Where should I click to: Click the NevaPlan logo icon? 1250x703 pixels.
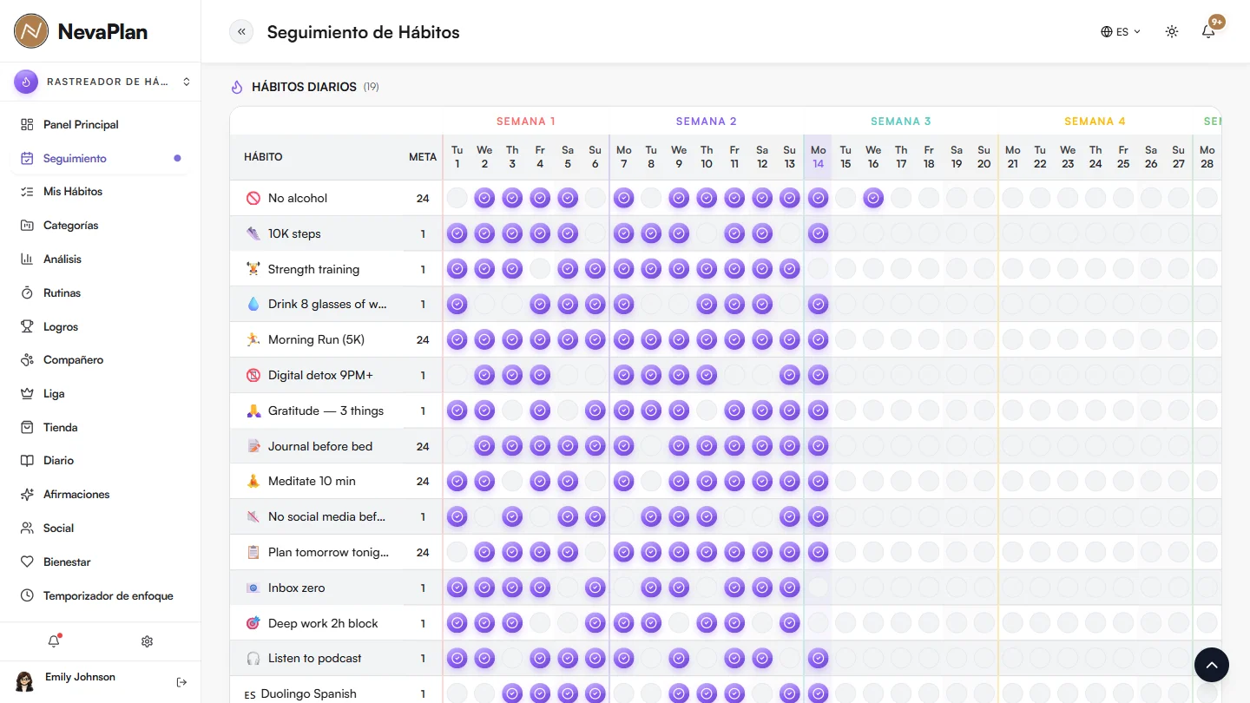point(31,31)
